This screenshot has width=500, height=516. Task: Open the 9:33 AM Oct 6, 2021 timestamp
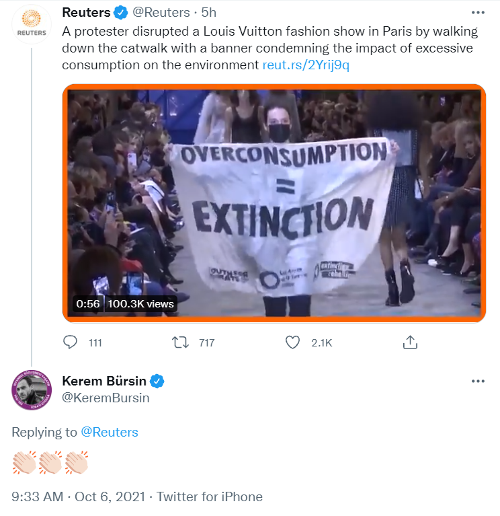tap(78, 496)
